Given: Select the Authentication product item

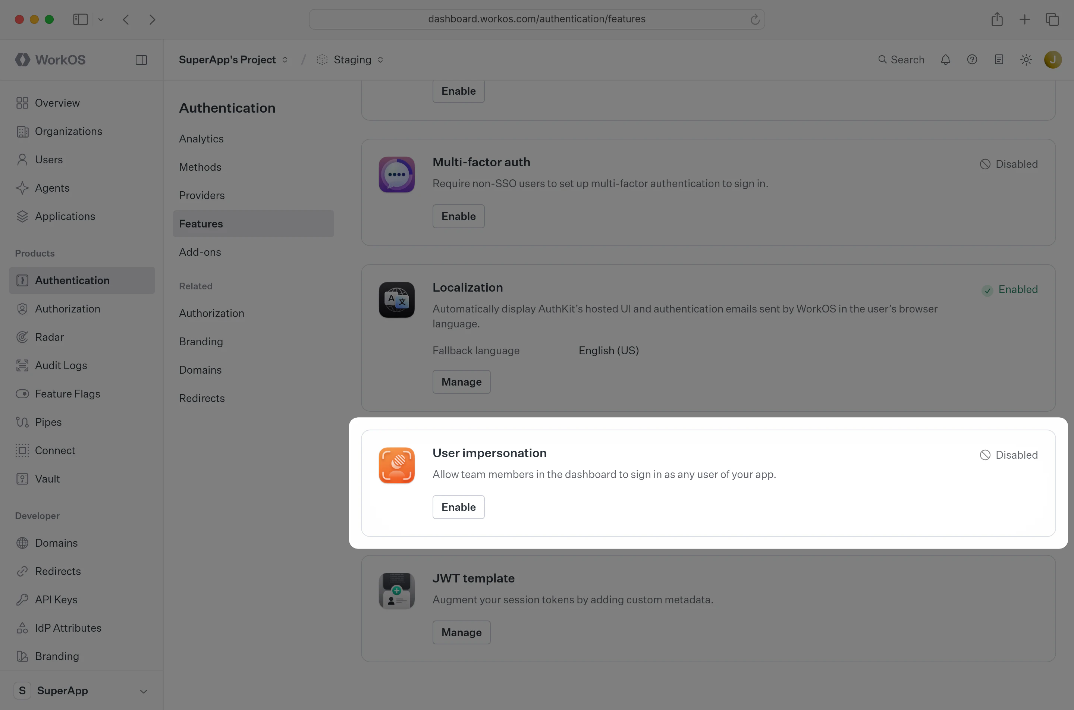Looking at the screenshot, I should tap(82, 280).
